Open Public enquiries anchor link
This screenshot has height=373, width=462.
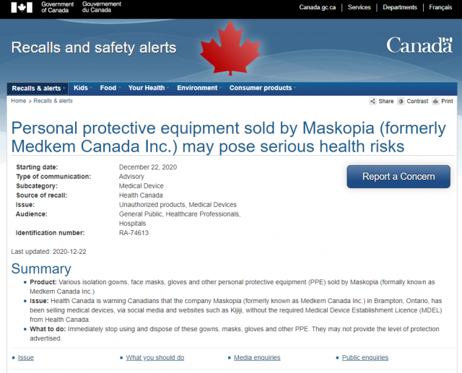point(365,358)
